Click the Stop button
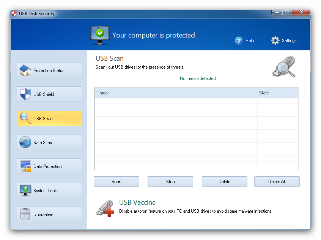 coord(170,182)
